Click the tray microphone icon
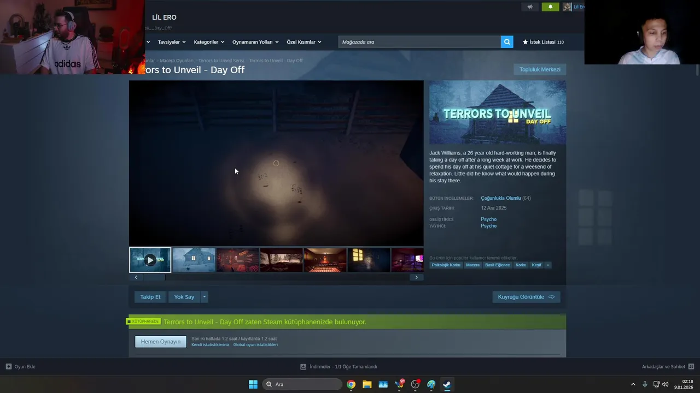 [x=645, y=384]
